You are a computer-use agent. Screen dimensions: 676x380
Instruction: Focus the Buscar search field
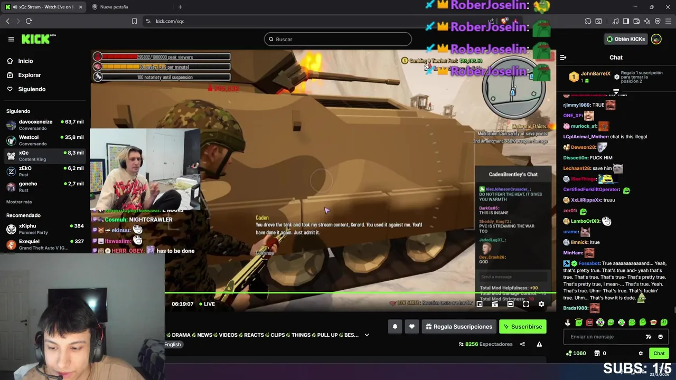pos(338,39)
